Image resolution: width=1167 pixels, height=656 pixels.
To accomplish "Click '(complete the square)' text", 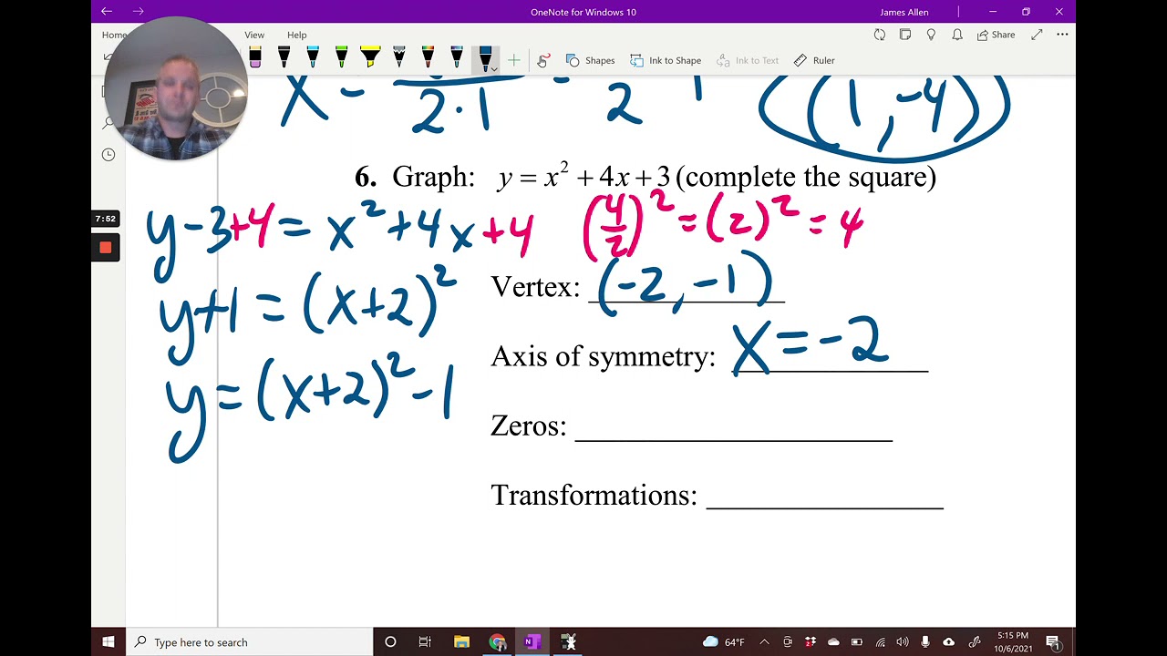I will tap(806, 176).
